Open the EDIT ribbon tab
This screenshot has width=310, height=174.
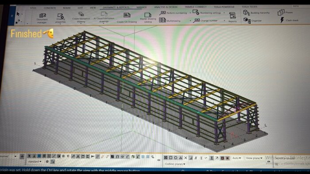tap(80, 8)
